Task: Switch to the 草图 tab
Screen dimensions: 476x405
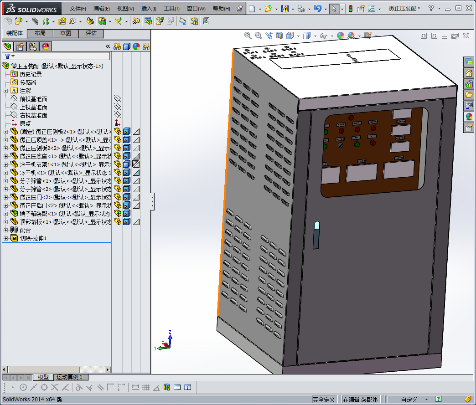Action: coord(65,33)
